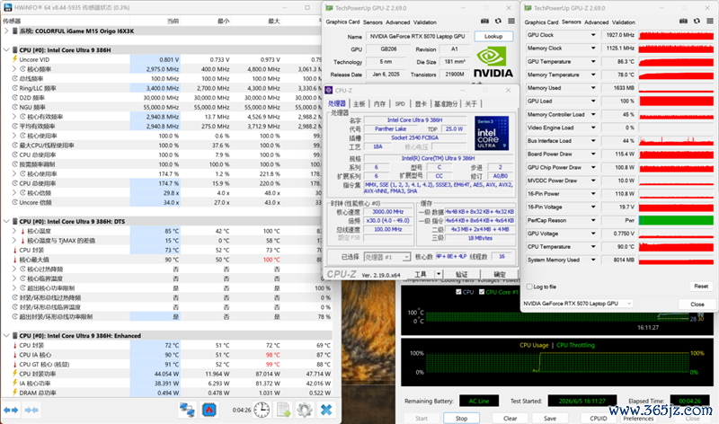Image resolution: width=719 pixels, height=424 pixels.
Task: Click GPU Clock red sensor graph
Action: click(x=676, y=35)
